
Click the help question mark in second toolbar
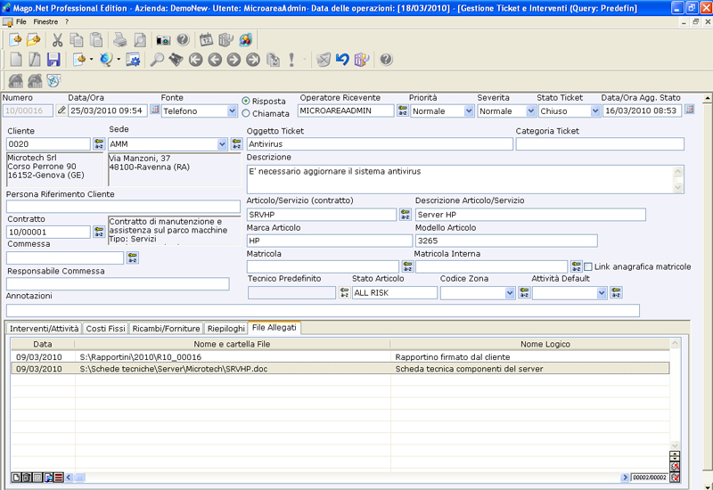click(386, 60)
